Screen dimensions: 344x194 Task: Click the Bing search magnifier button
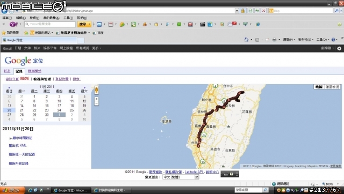337,11
